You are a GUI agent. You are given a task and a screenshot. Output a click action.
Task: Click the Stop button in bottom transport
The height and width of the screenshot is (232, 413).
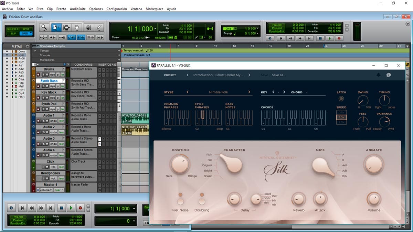pyautogui.click(x=61, y=208)
